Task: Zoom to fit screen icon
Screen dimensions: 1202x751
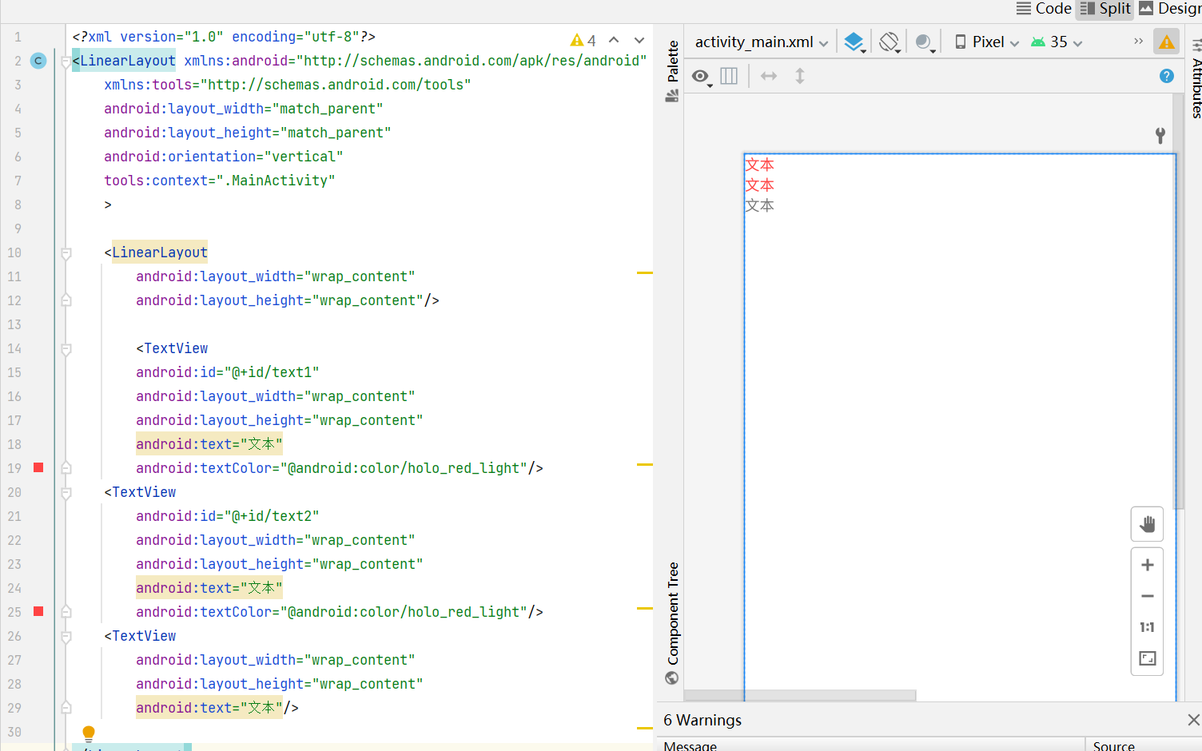Action: click(x=1148, y=658)
